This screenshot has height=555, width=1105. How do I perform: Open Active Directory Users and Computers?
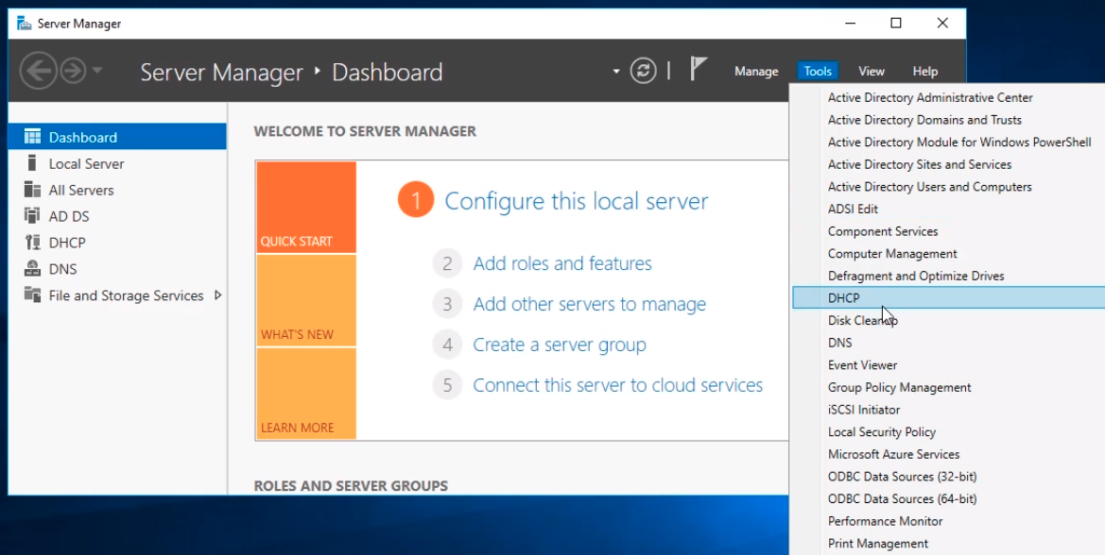(929, 187)
